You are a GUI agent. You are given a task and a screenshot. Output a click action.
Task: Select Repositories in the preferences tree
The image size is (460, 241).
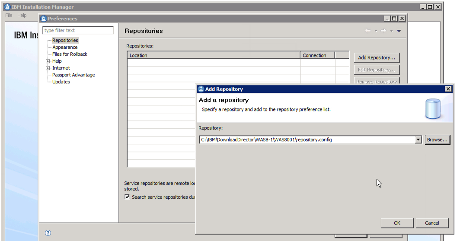coord(65,40)
